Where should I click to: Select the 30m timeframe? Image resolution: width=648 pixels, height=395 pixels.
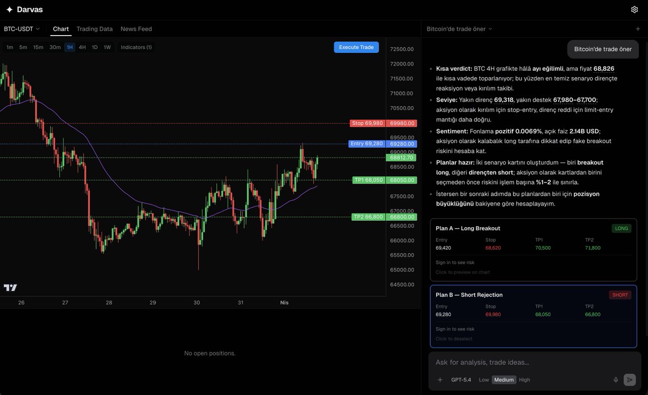(x=55, y=47)
